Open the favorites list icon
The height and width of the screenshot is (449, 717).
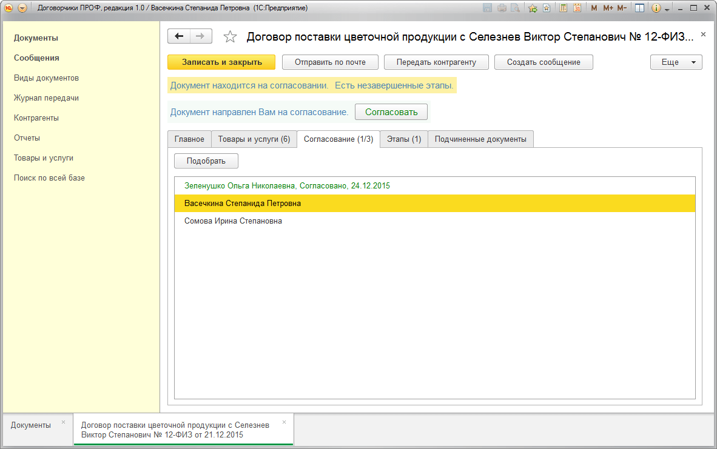(547, 8)
